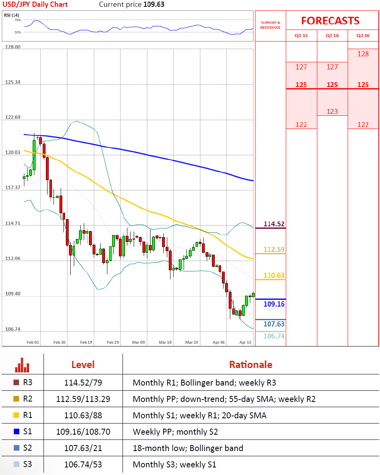Click the 110.63/88 level cell
Image resolution: width=380 pixels, height=475 pixels.
(83, 415)
